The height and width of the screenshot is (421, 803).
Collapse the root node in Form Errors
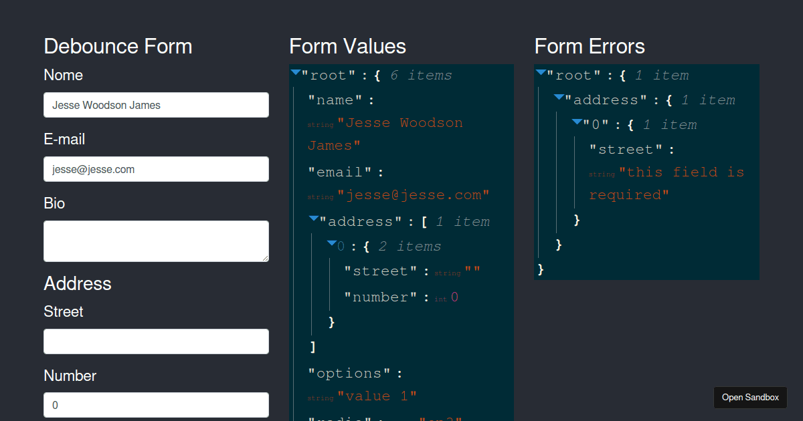[540, 72]
